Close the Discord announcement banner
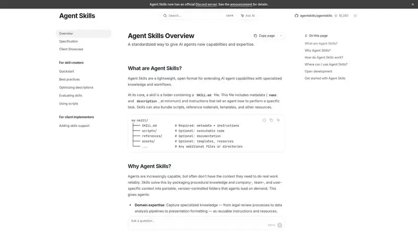This screenshot has height=235, width=418. (412, 4)
